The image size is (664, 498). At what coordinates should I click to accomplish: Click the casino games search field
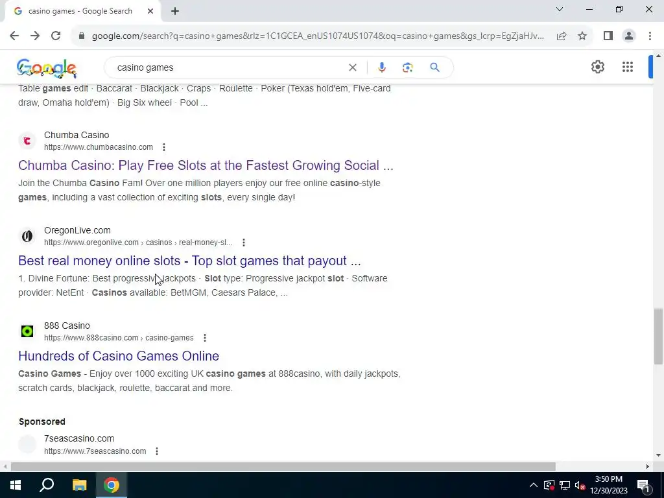[229, 67]
